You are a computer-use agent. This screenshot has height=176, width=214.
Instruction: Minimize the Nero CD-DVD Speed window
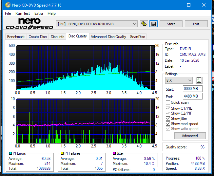click(x=174, y=5)
